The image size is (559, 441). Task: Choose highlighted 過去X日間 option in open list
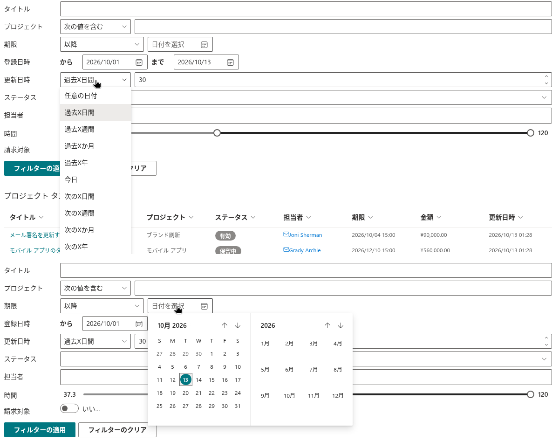pos(95,112)
